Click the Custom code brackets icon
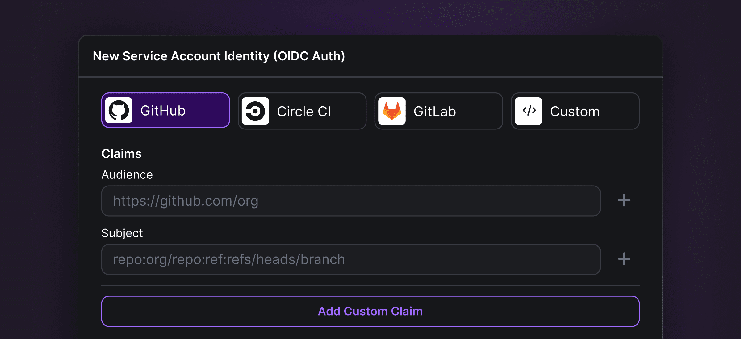This screenshot has width=741, height=339. coord(529,111)
